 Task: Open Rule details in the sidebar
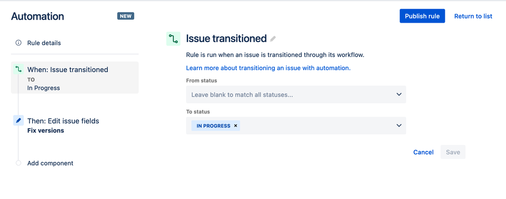(44, 43)
